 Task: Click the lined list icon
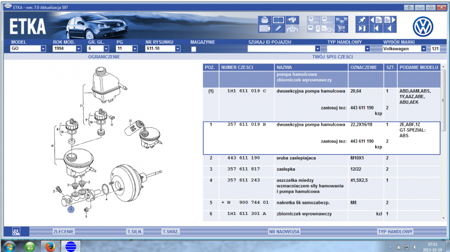coord(264,29)
